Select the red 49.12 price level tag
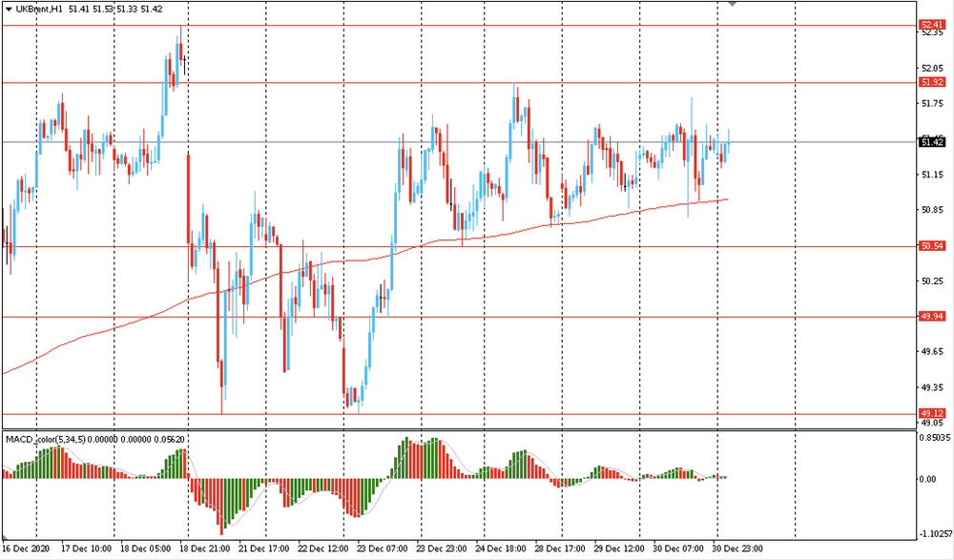The image size is (954, 560). [x=931, y=414]
